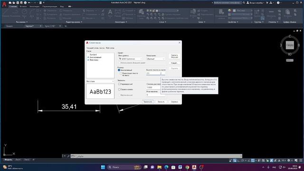Switch to the Annotate ribbon tab
Viewport: 304px width, 171px height.
(35, 6)
